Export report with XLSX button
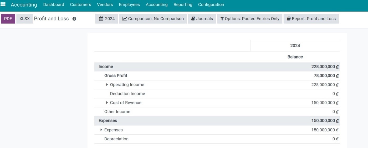This screenshot has height=148, width=368. point(24,19)
